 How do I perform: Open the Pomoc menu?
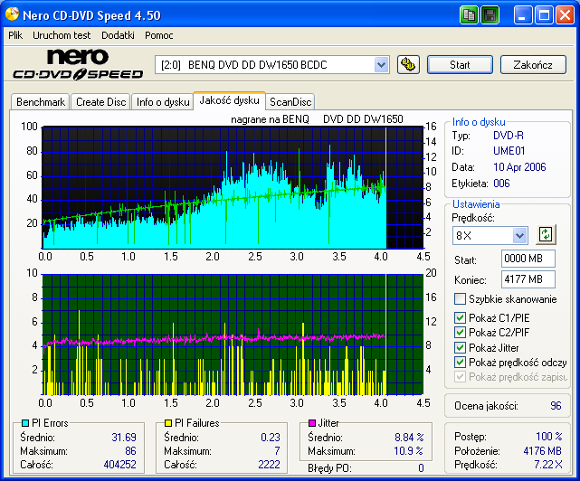click(x=159, y=35)
